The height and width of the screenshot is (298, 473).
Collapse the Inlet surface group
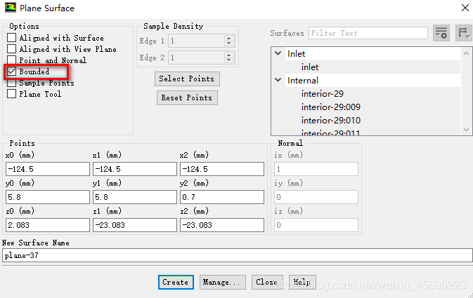pyautogui.click(x=279, y=54)
